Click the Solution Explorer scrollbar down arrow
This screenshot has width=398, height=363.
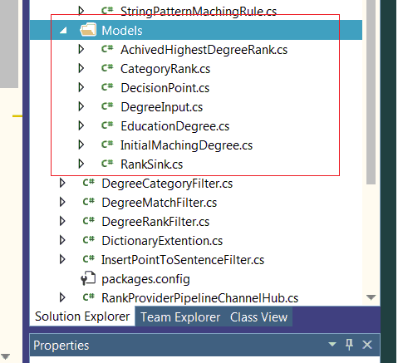371,297
